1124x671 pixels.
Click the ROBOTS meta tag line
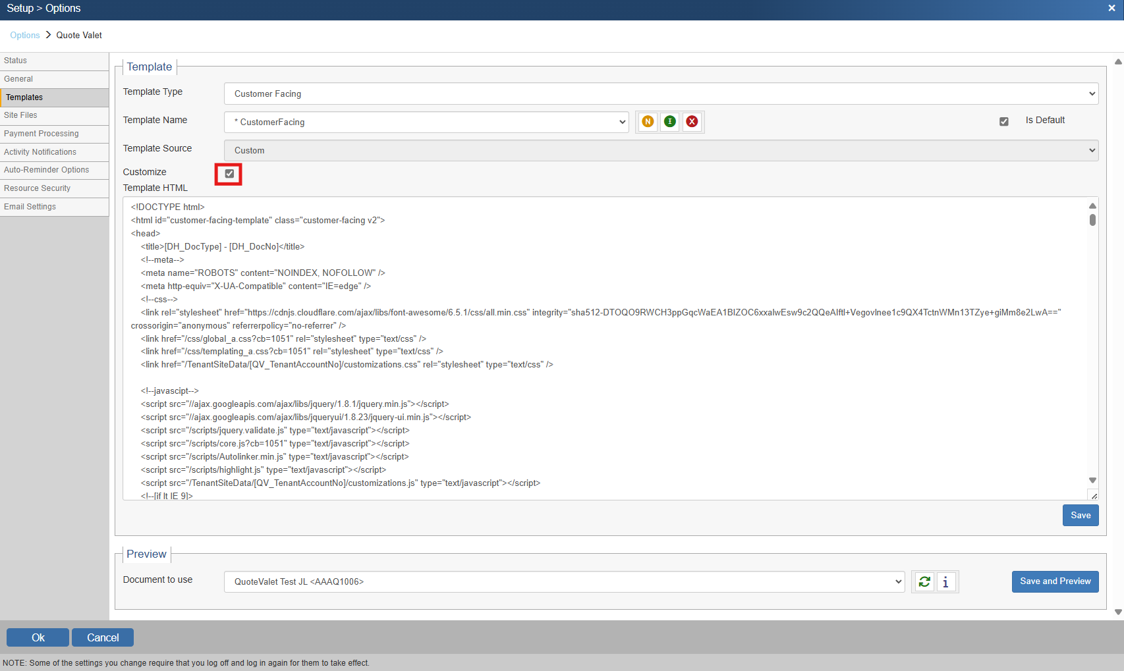pos(263,273)
